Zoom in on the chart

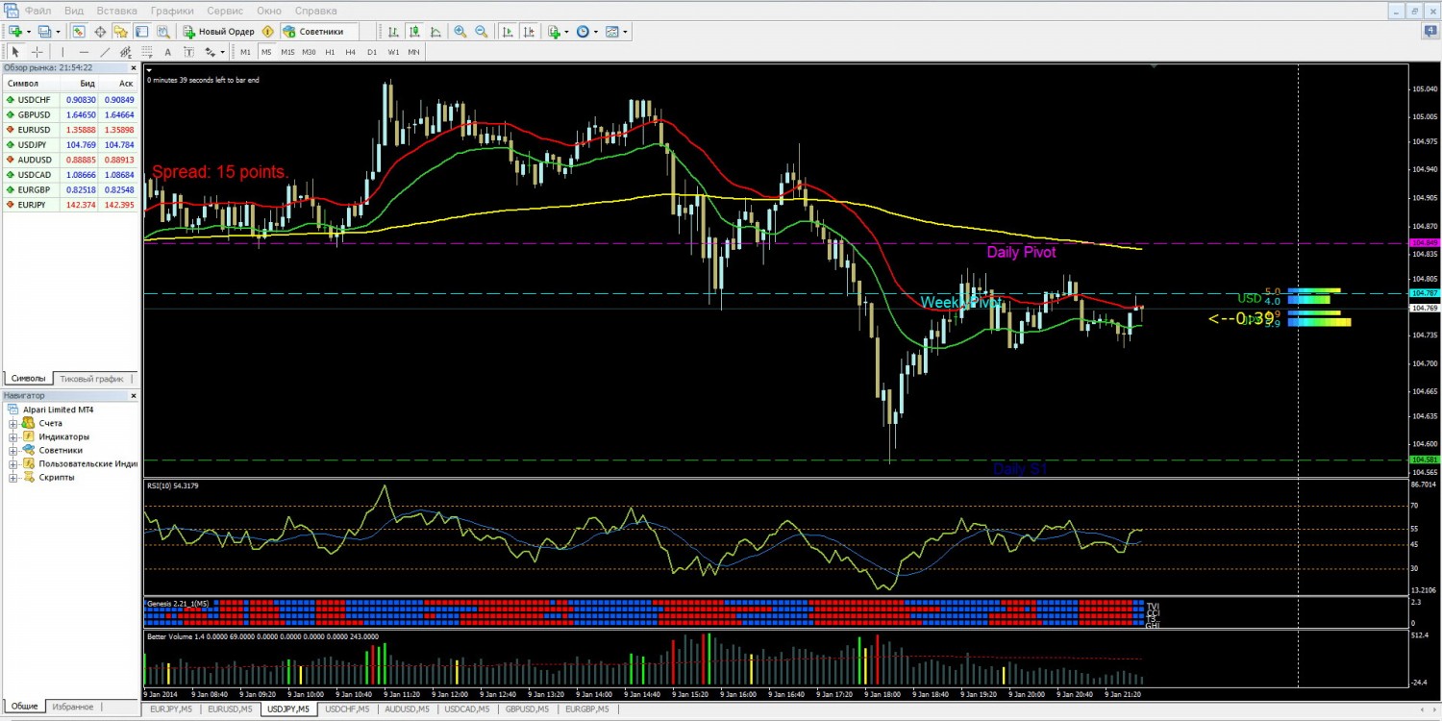click(x=460, y=32)
